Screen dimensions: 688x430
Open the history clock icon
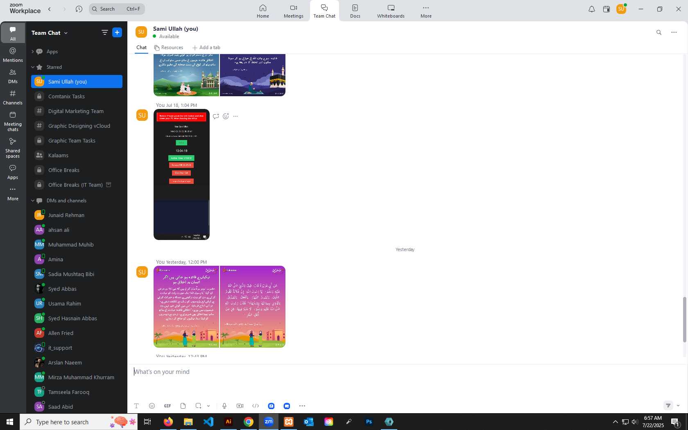[79, 9]
